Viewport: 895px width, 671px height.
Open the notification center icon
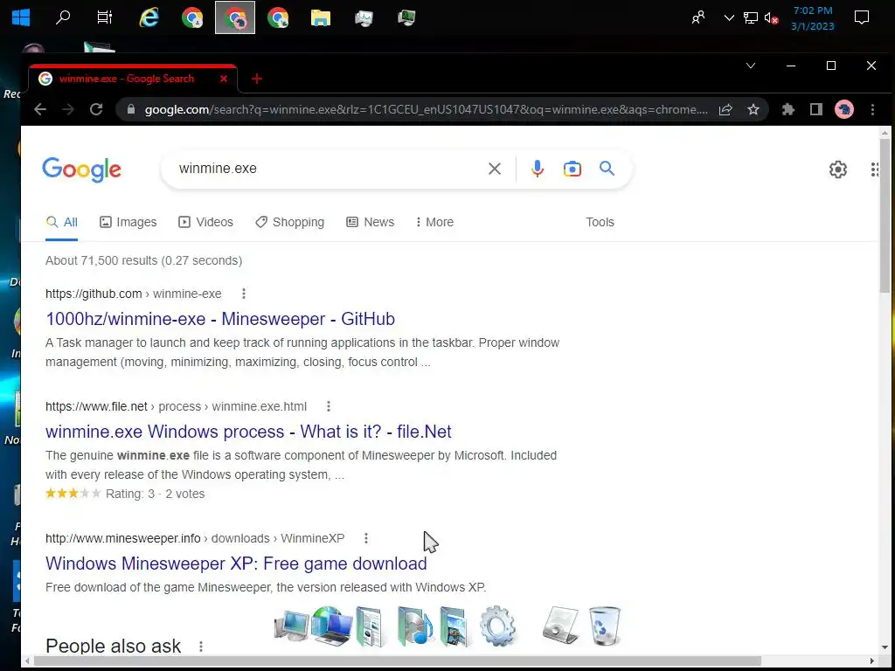861,17
